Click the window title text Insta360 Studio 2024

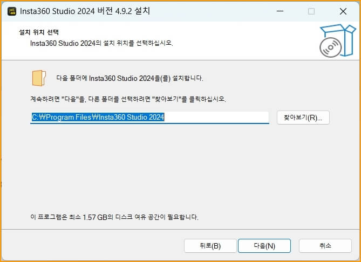pyautogui.click(x=85, y=11)
